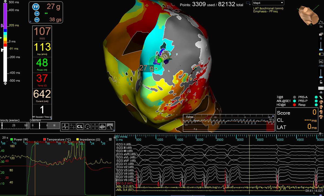The width and height of the screenshot is (324, 196).
Task: Select the FTI index indicator
Action: (37, 19)
